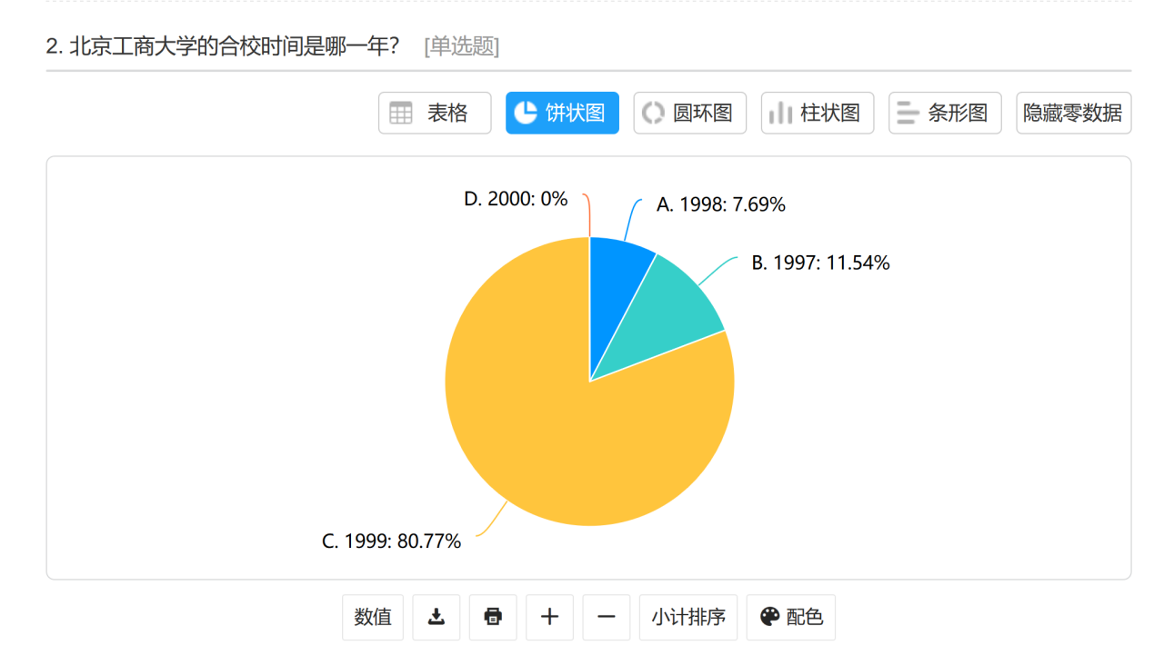The height and width of the screenshot is (665, 1154).
Task: Click the C. 1999: 80.77% label
Action: tap(392, 541)
